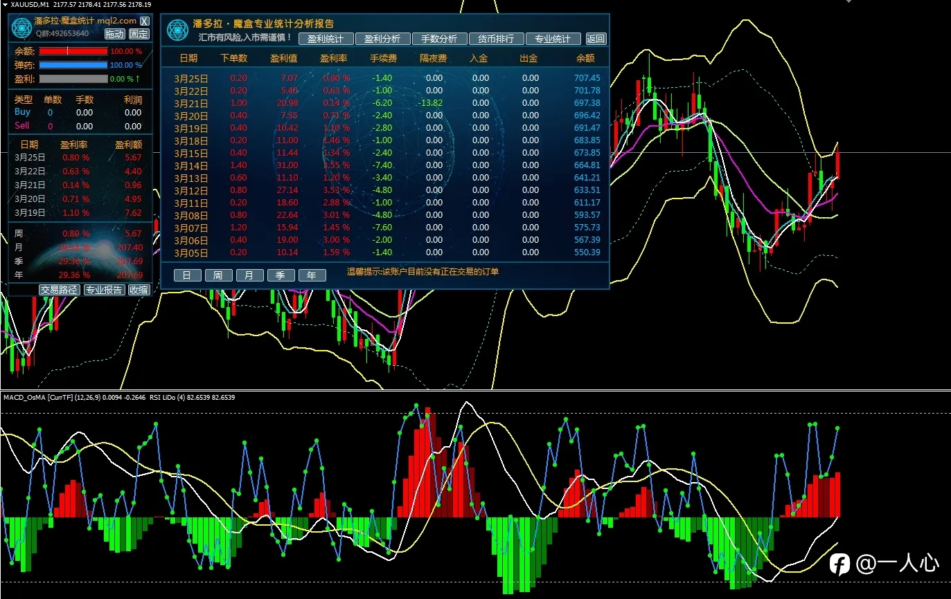Click the 余额 column header in the report
The height and width of the screenshot is (599, 951).
[585, 58]
